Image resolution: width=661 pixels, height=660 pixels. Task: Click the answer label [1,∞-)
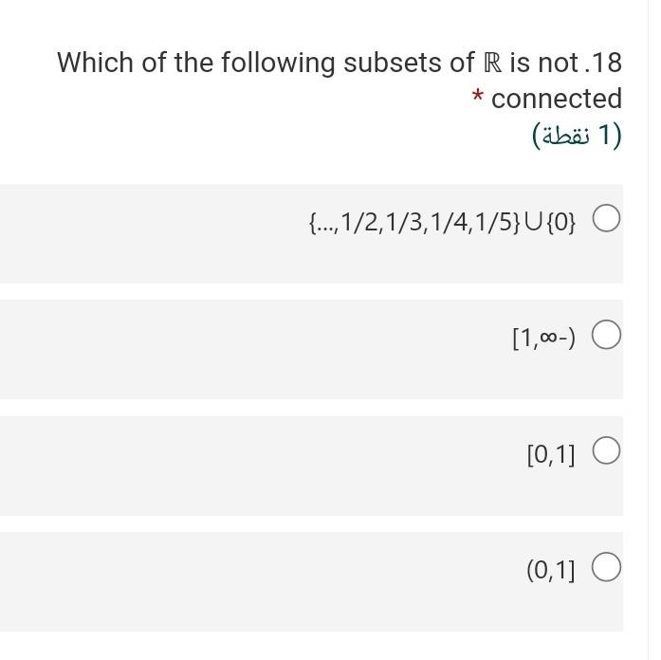pos(543,338)
